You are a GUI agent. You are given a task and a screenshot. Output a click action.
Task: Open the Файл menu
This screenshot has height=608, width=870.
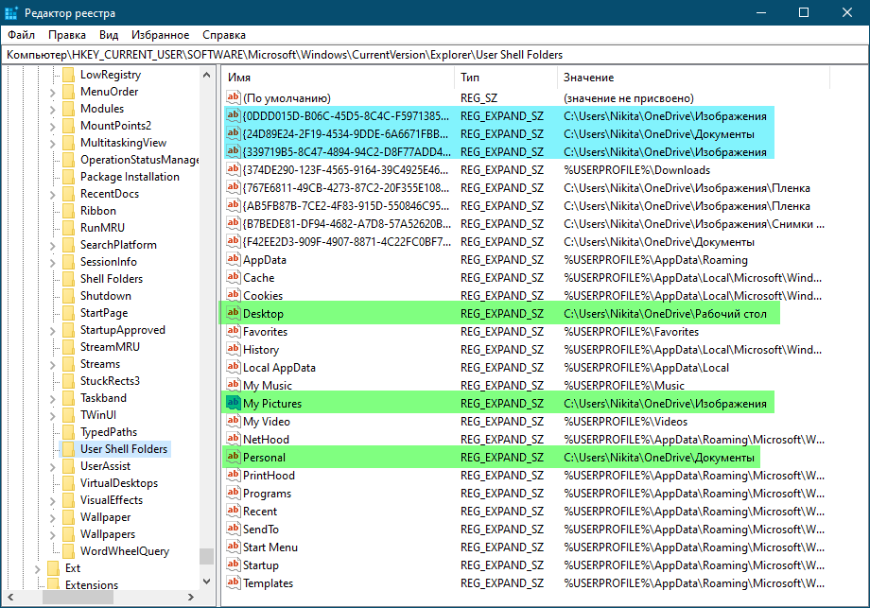21,35
